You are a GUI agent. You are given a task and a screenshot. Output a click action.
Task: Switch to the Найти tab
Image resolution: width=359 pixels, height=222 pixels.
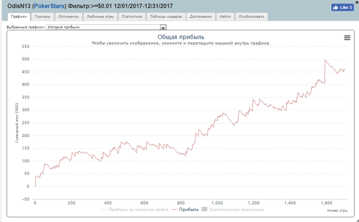(225, 16)
